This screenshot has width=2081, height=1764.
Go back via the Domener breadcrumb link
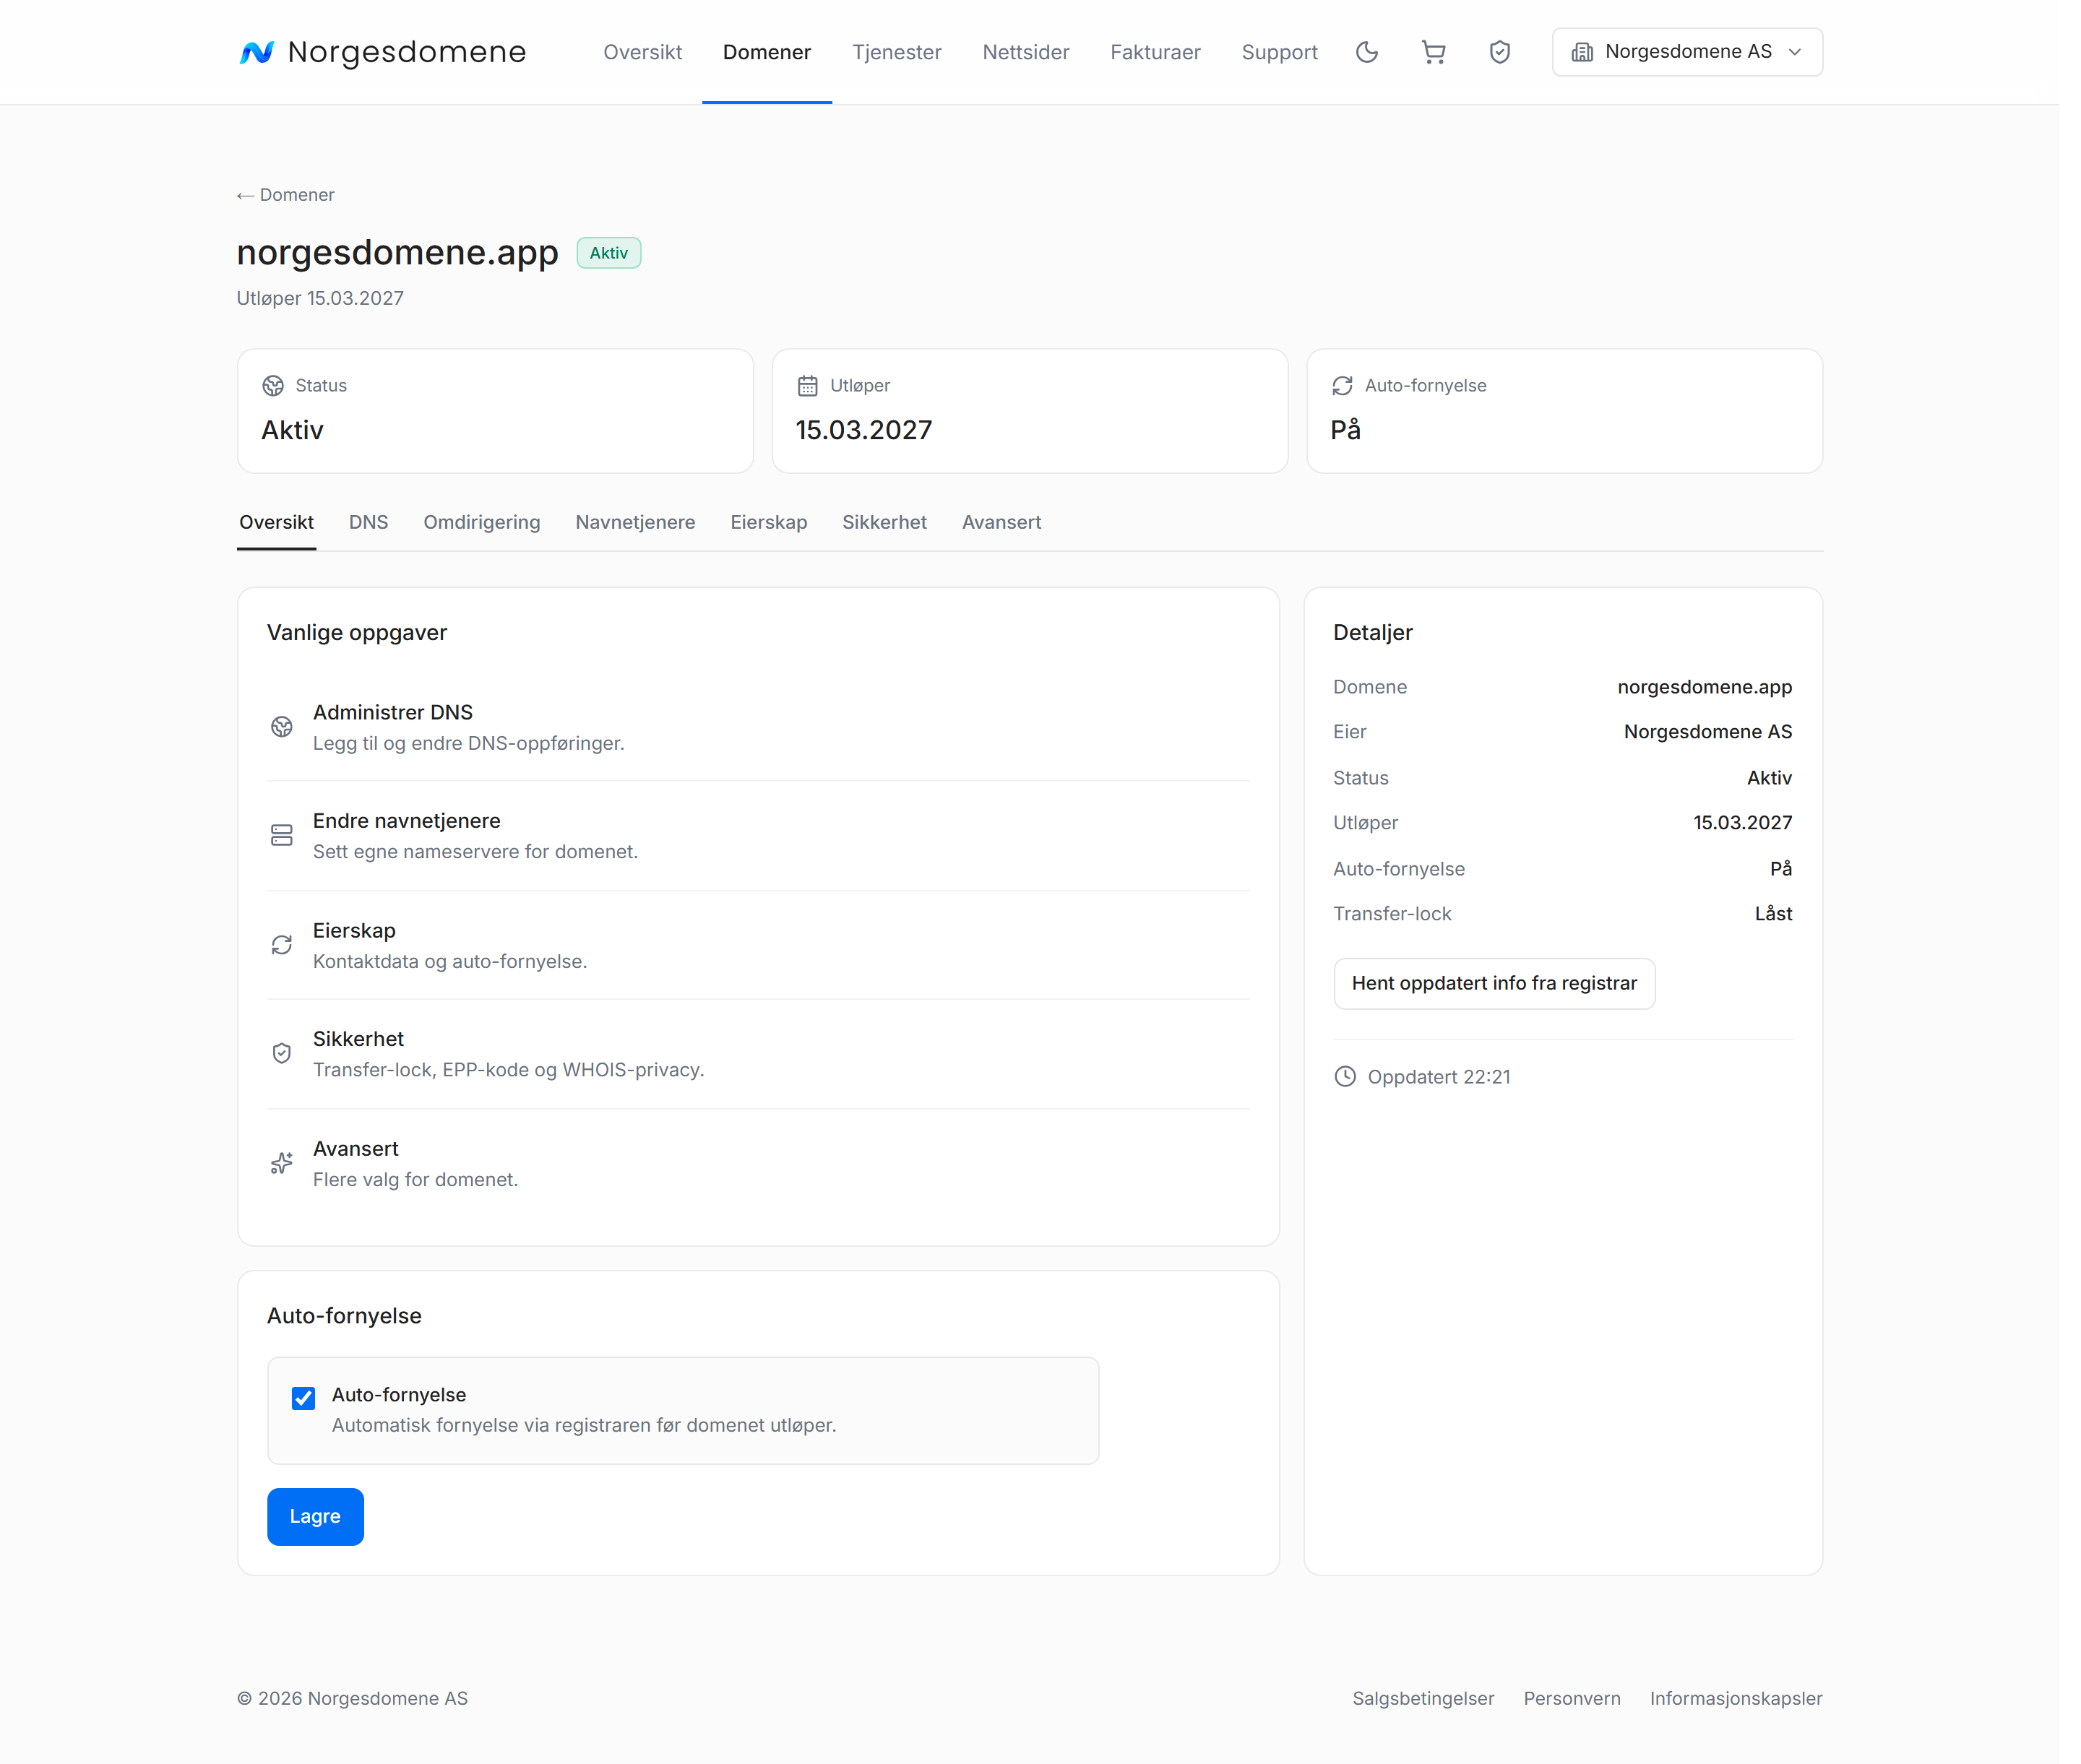click(285, 195)
